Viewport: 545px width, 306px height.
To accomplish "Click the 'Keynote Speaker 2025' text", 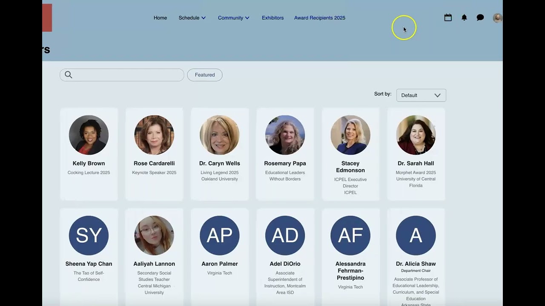I will [154, 173].
